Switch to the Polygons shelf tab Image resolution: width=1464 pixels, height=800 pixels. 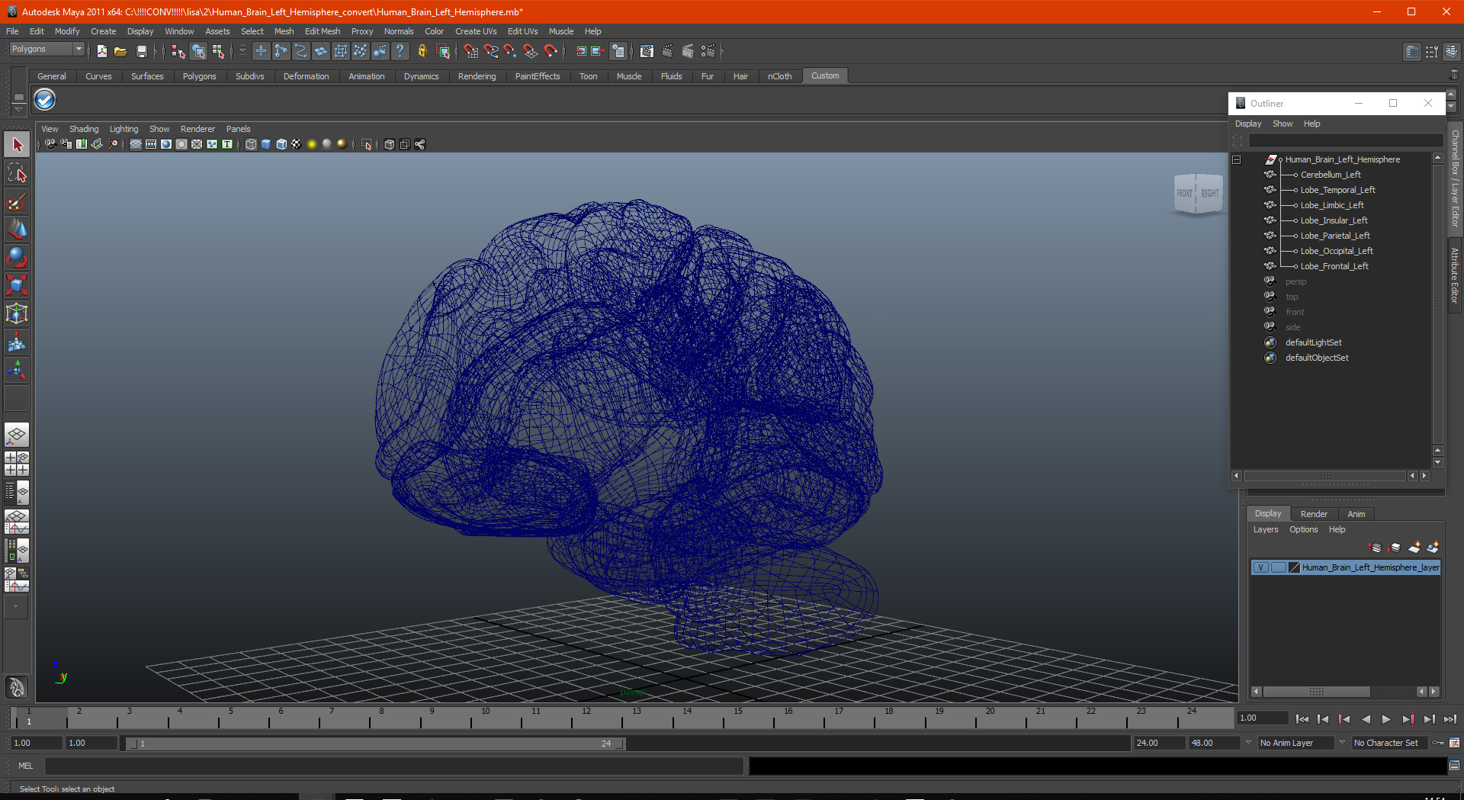(199, 76)
